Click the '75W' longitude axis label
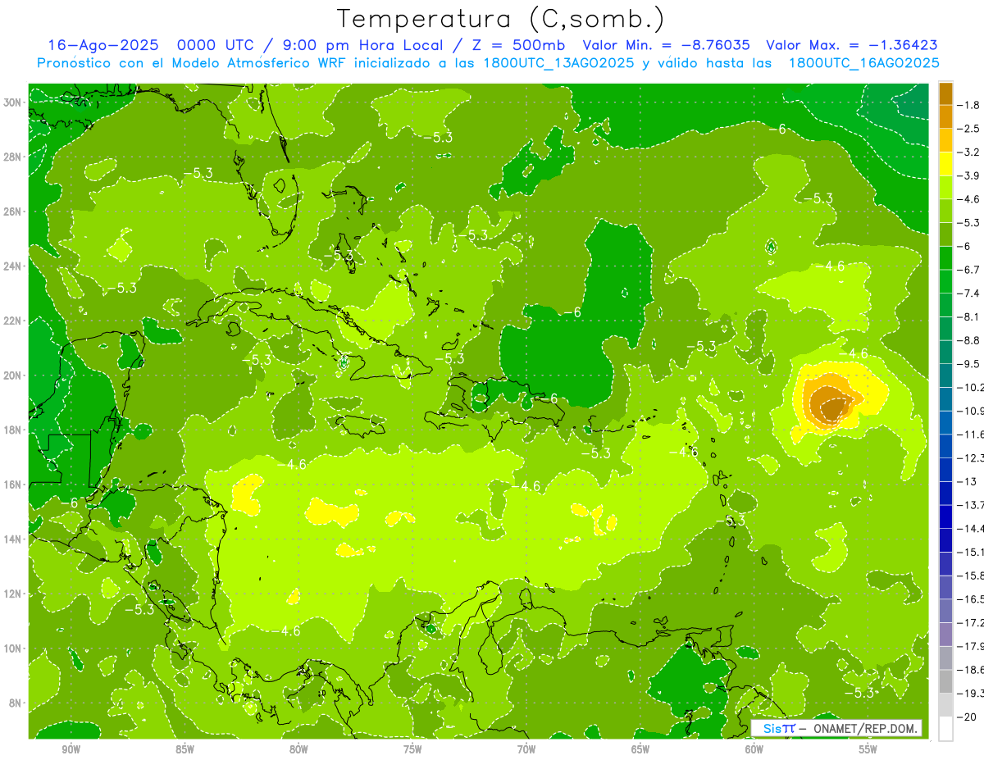The image size is (984, 760). point(412,749)
